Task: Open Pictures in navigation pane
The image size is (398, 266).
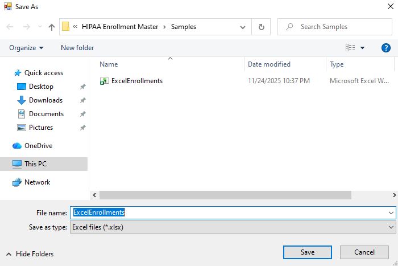Action: (41, 128)
